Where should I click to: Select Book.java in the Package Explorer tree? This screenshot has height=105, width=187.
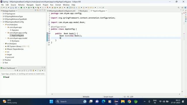click(x=15, y=41)
